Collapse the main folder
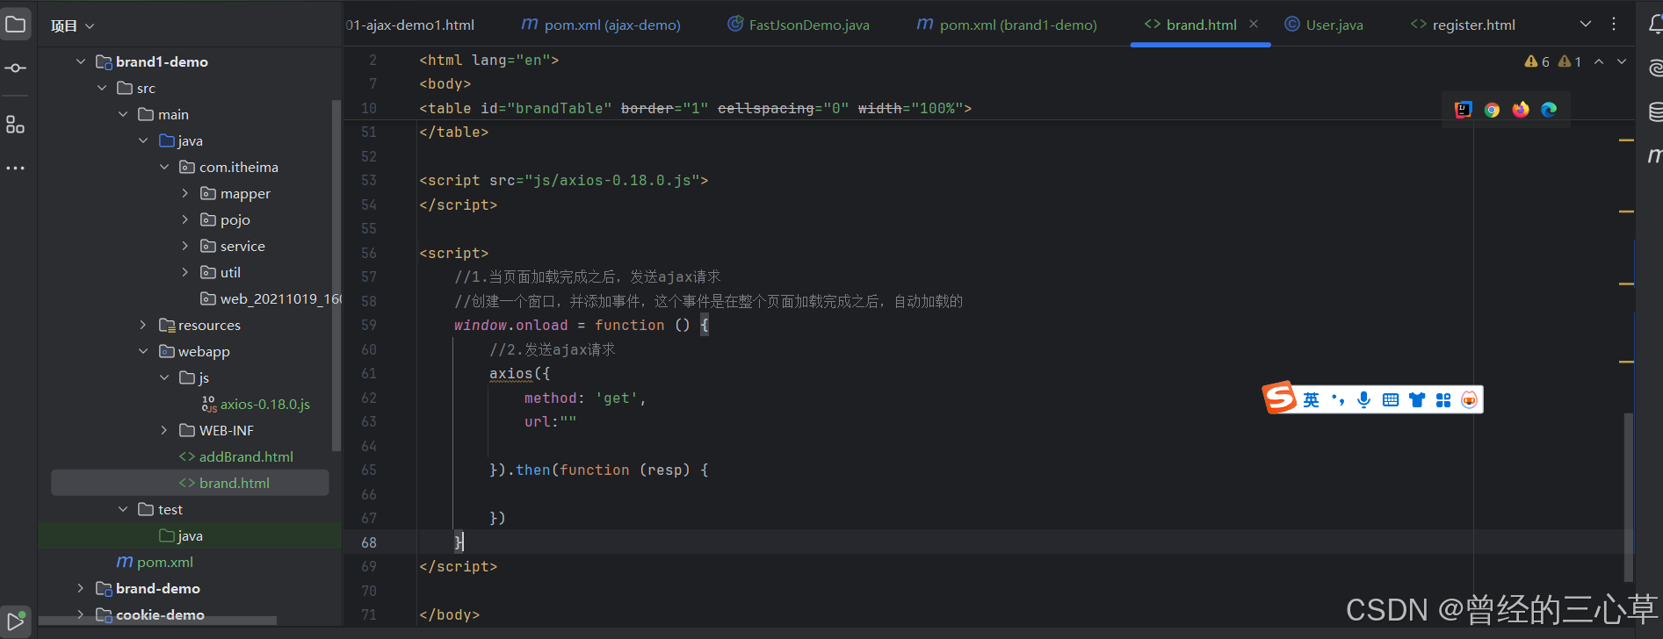Screen dimensions: 1663x639 (x=123, y=114)
